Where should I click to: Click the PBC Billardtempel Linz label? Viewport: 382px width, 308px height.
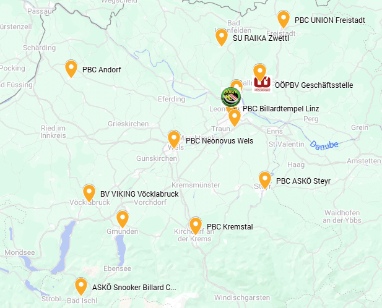281,109
